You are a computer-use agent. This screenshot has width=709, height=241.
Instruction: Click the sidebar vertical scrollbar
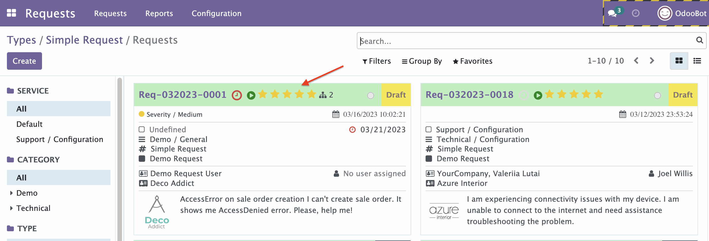coord(120,159)
